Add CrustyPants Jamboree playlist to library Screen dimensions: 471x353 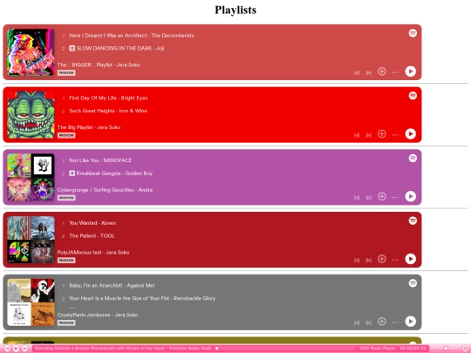[382, 321]
